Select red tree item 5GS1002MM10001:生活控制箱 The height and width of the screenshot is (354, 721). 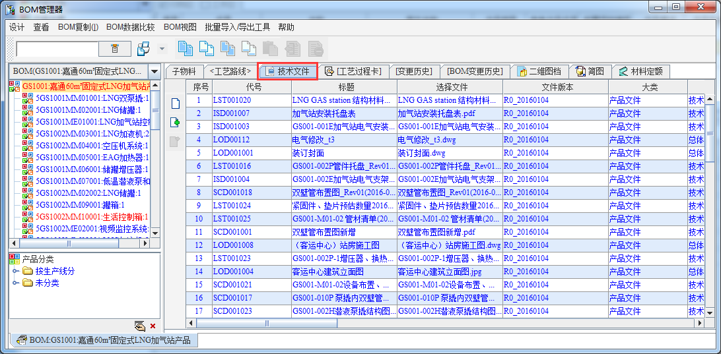pos(92,216)
